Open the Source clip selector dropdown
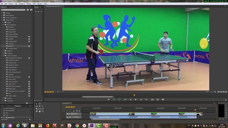The image size is (228, 128). [38, 11]
